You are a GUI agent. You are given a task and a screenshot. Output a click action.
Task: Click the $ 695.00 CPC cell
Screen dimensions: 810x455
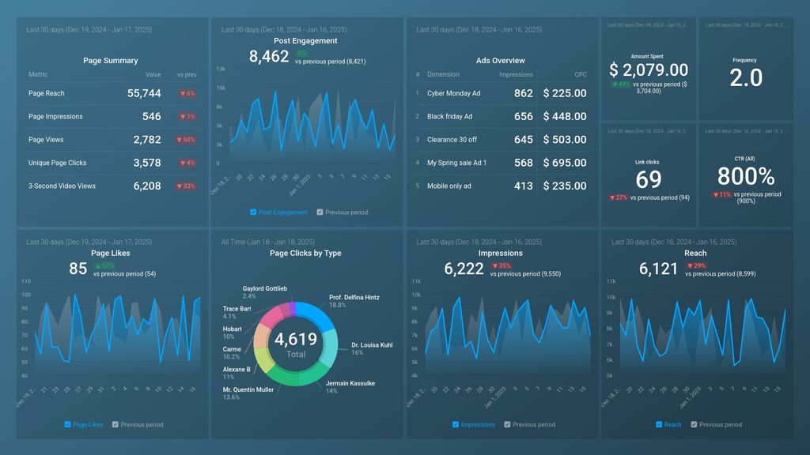[x=565, y=163]
